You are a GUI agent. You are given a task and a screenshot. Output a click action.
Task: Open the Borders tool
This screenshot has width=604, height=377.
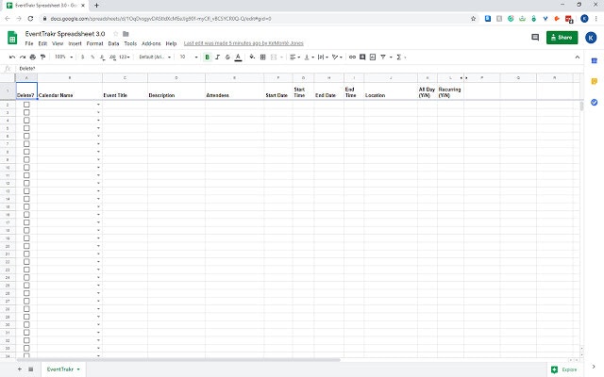coord(262,57)
